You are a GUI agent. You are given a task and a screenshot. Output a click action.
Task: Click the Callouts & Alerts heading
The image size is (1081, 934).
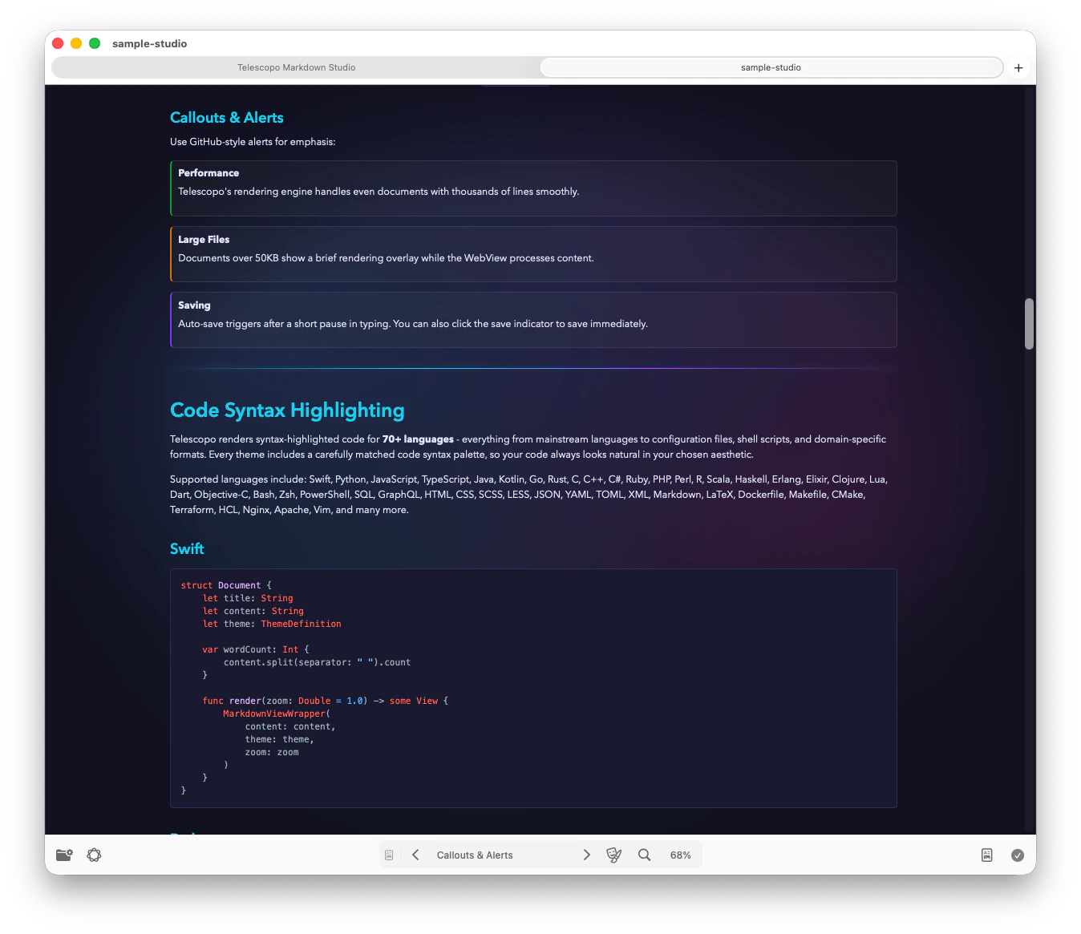tap(227, 118)
